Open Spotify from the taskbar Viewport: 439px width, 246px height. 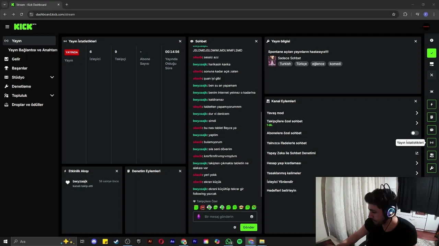[239, 242]
